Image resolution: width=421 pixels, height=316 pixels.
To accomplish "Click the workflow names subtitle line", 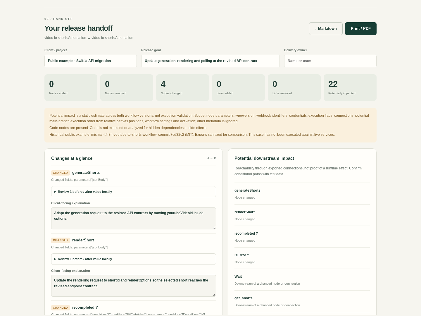I will (89, 38).
